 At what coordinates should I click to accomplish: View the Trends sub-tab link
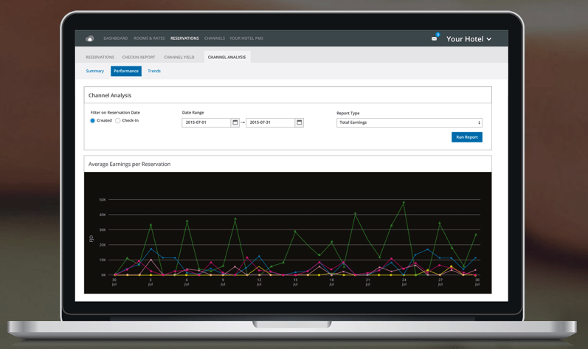[x=154, y=71]
